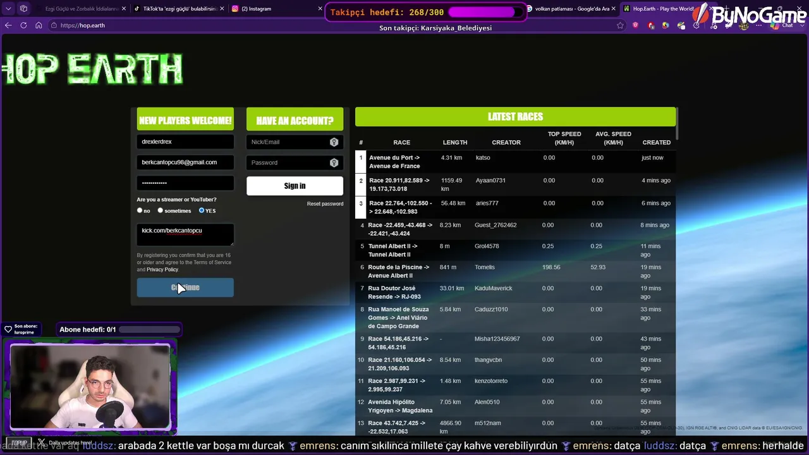Click the 'Daily updates here!' X link
This screenshot has width=809, height=455.
coord(64,443)
